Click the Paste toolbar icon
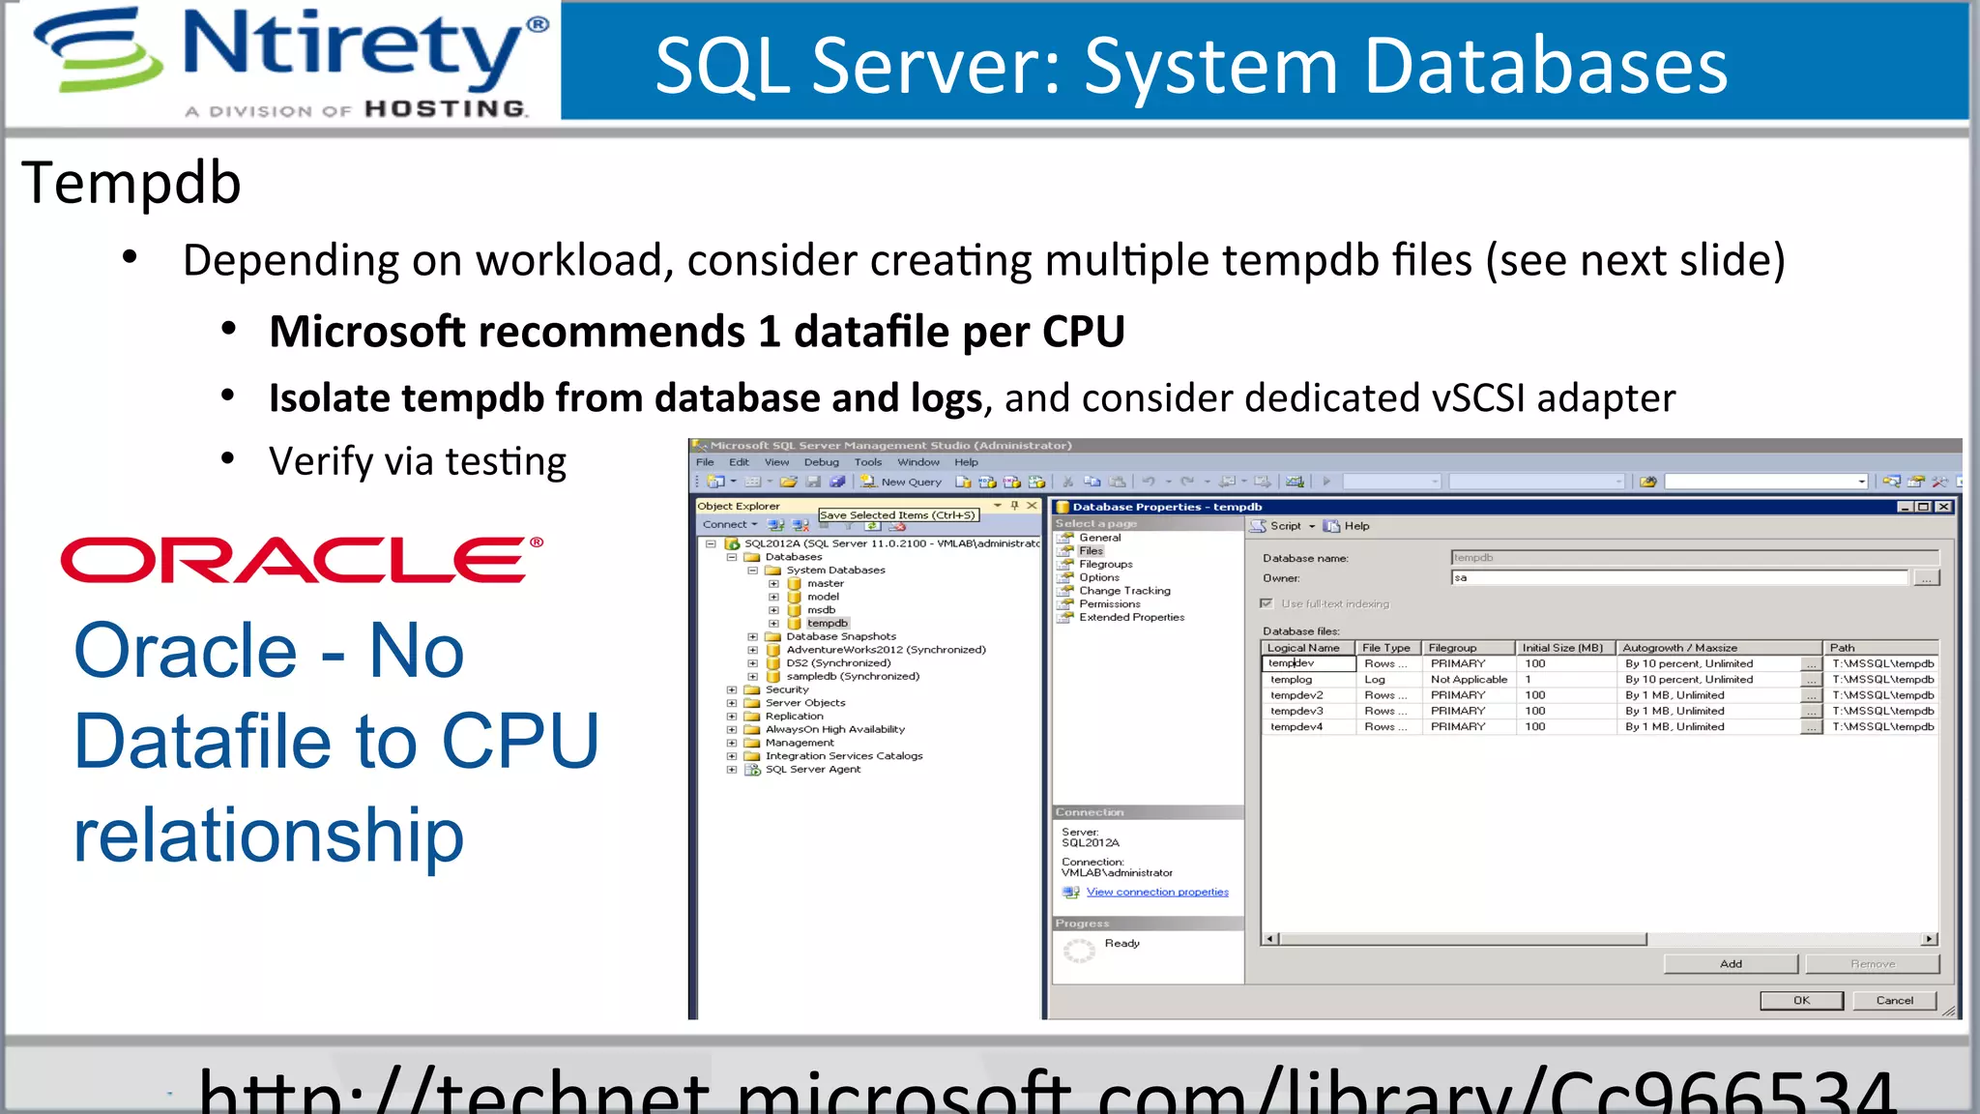Image resolution: width=1980 pixels, height=1114 pixels. (x=1117, y=482)
